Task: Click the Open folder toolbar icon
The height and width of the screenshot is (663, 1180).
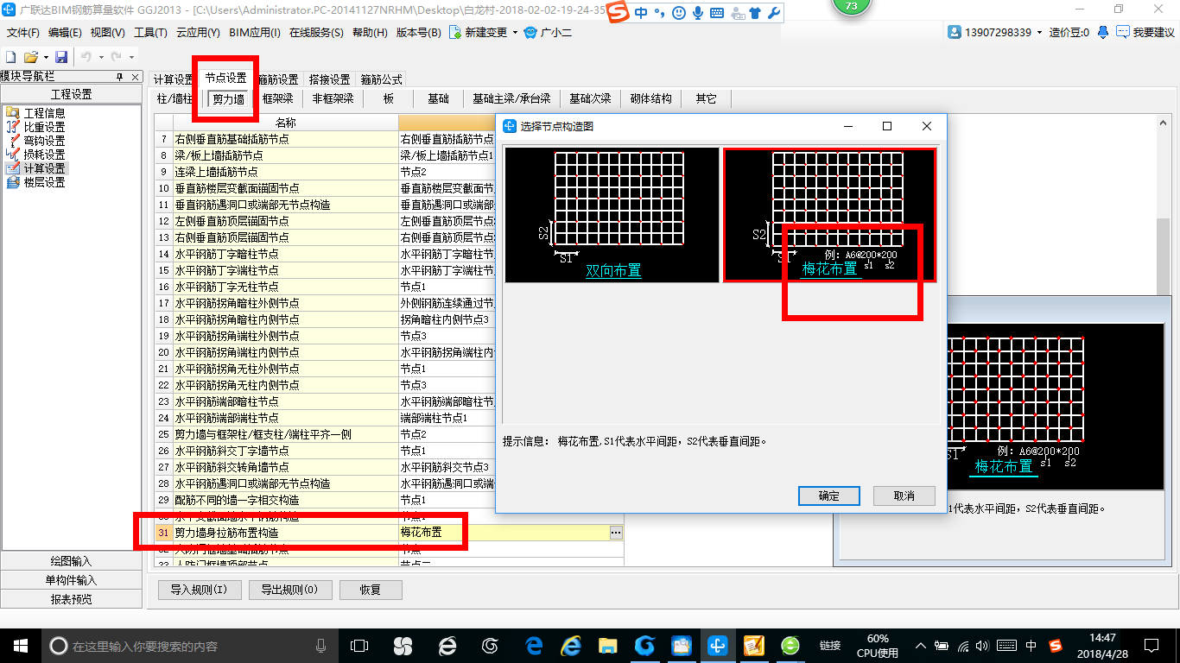Action: (x=30, y=57)
